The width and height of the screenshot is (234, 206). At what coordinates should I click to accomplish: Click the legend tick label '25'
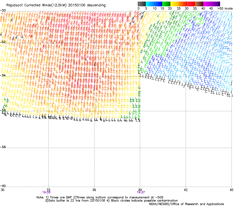tap(179, 9)
